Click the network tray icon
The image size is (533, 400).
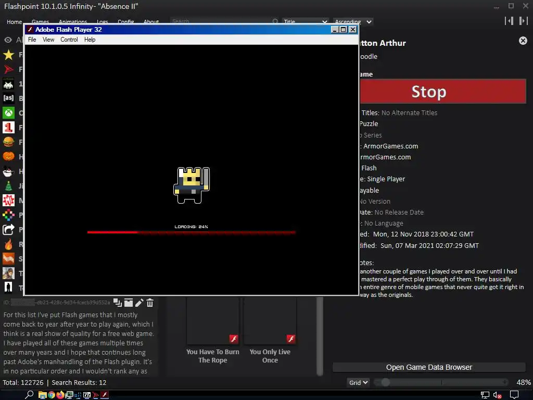[x=485, y=395]
